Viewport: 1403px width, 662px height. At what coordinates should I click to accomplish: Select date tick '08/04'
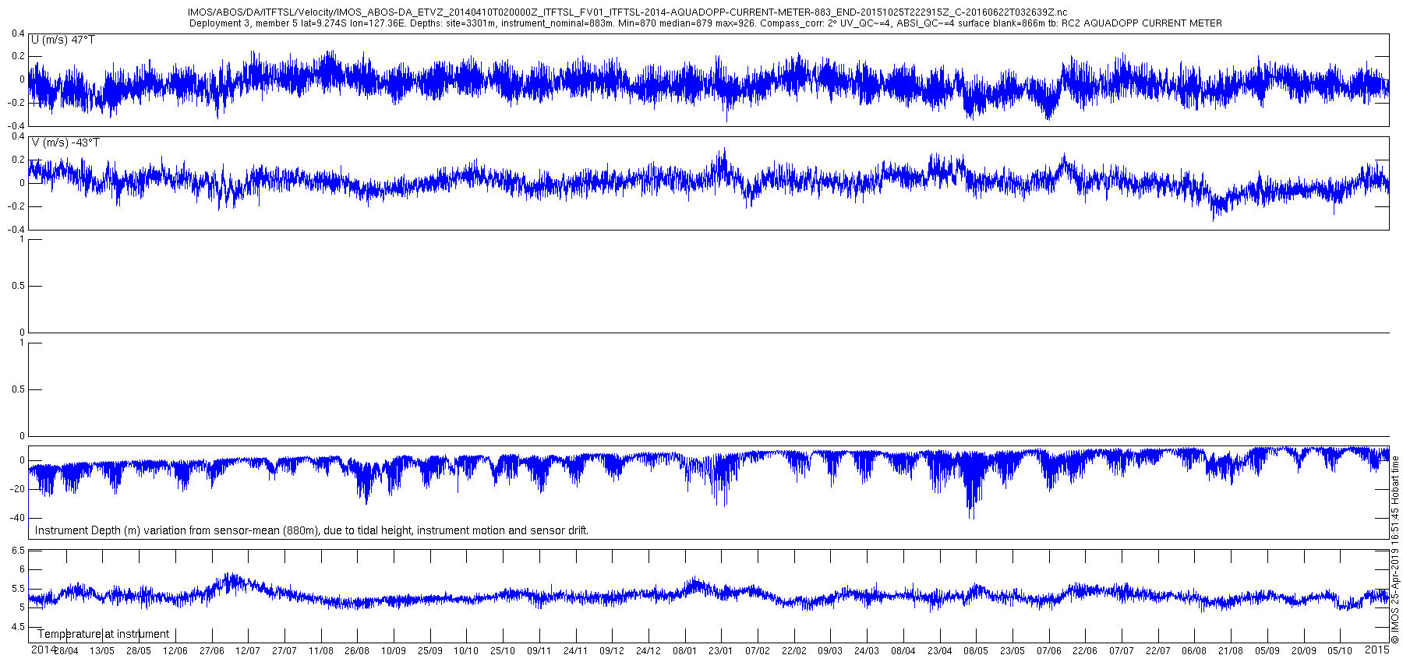click(x=903, y=651)
